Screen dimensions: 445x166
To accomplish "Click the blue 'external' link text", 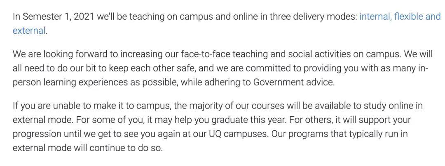I will (29, 31).
